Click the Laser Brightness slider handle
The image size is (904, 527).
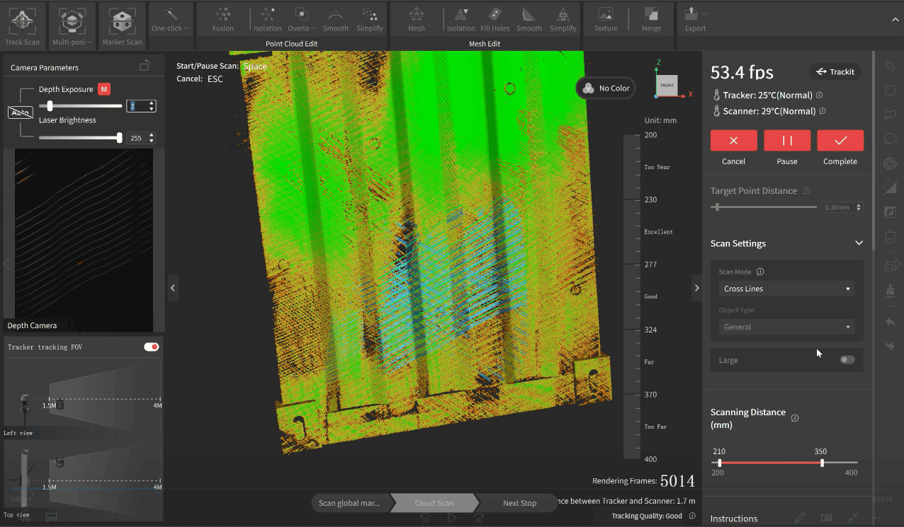coord(119,138)
